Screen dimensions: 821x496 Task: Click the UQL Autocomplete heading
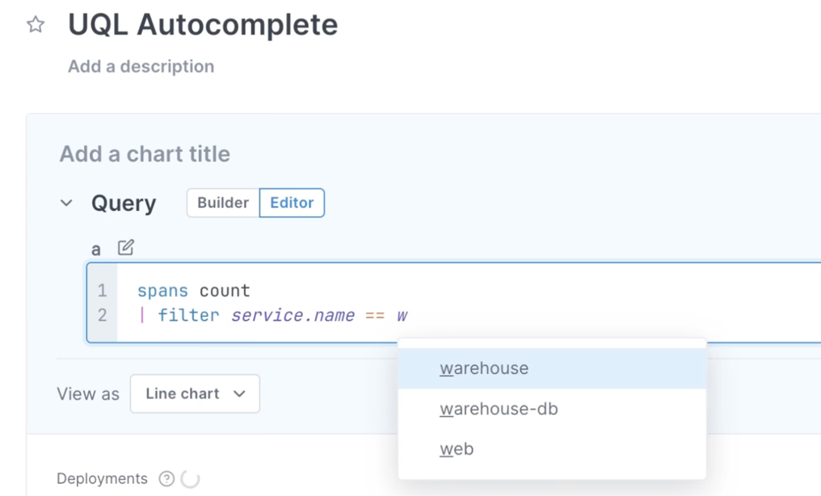(201, 24)
